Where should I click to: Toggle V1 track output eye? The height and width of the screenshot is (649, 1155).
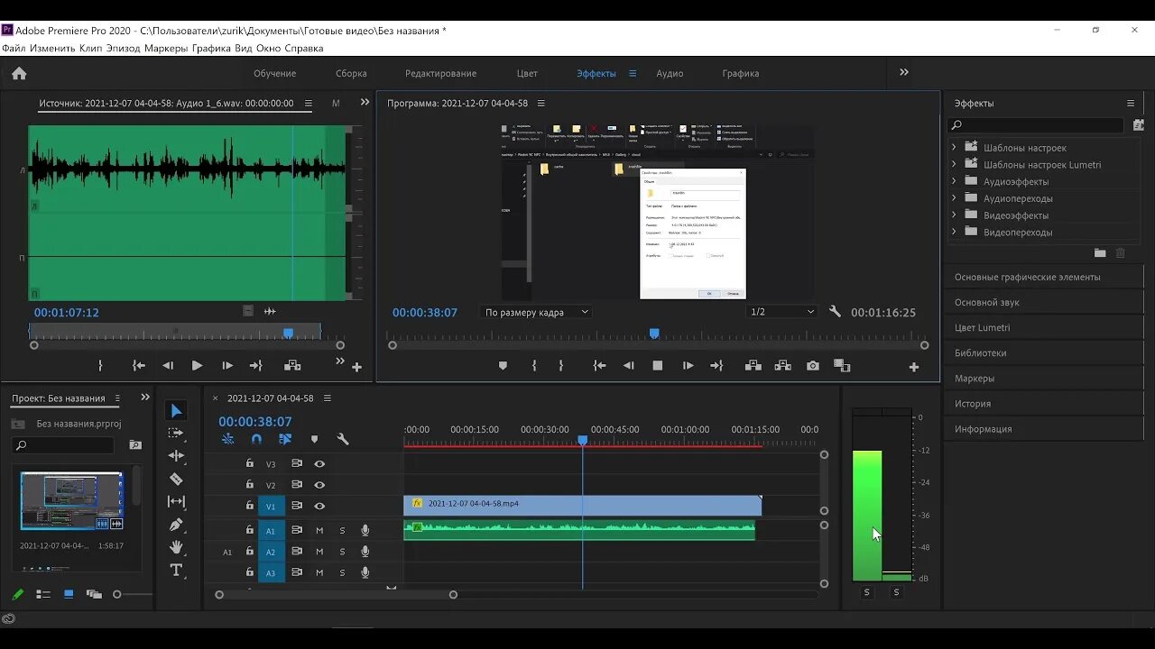pyautogui.click(x=319, y=506)
